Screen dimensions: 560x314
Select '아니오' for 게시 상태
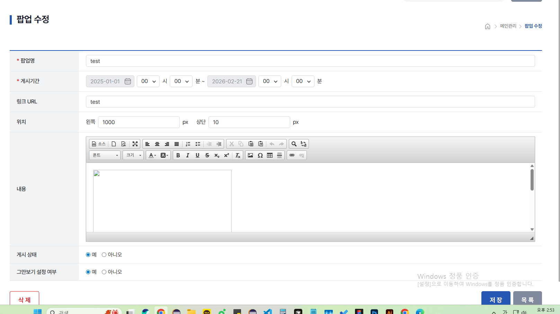click(x=104, y=255)
